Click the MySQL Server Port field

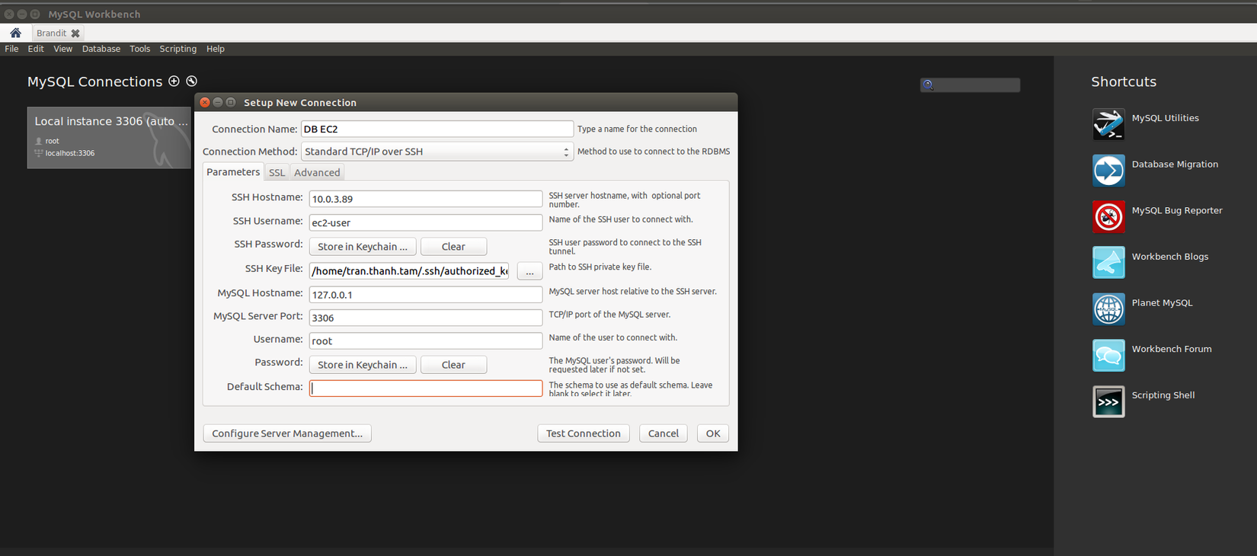pyautogui.click(x=426, y=318)
